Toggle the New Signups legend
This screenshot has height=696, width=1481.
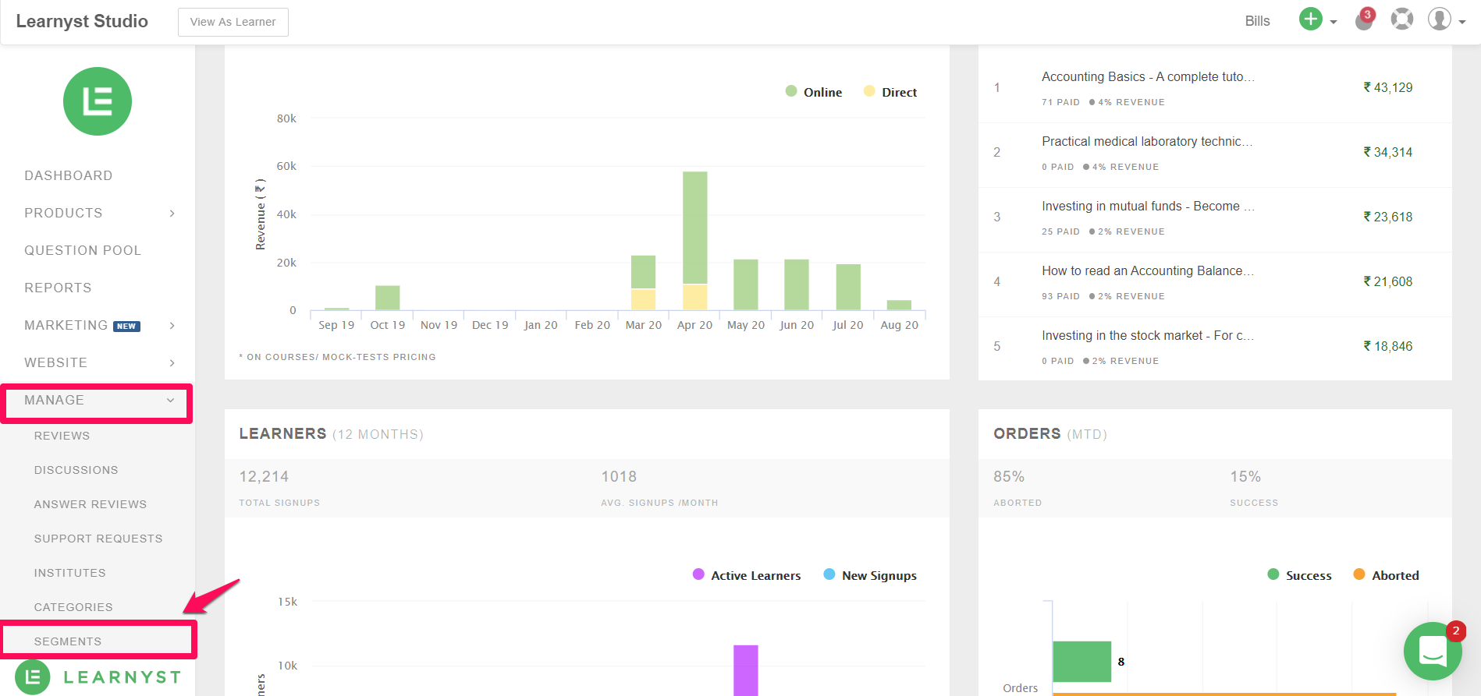[x=870, y=575]
